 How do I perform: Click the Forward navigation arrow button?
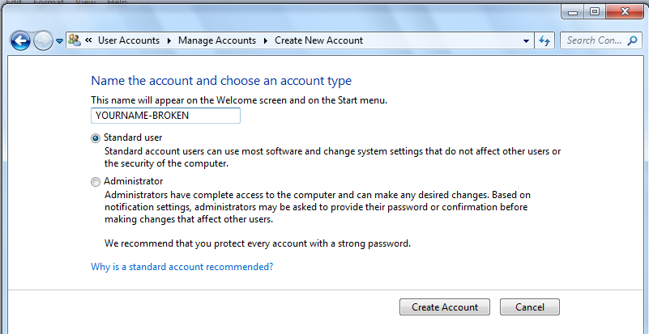click(x=44, y=40)
